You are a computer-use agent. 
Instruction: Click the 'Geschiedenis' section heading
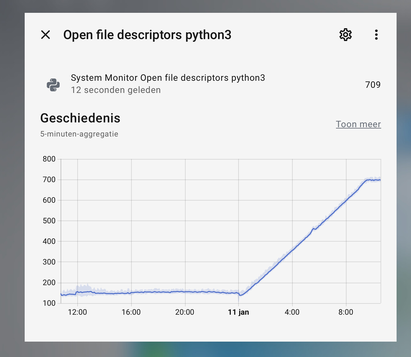[80, 118]
